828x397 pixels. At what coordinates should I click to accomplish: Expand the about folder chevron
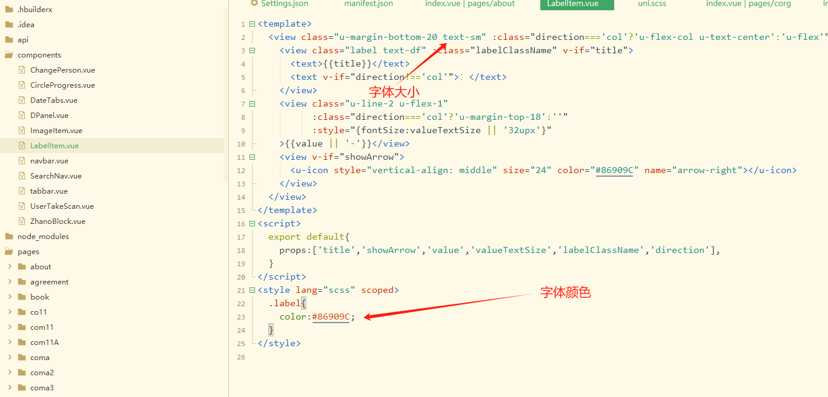point(10,266)
